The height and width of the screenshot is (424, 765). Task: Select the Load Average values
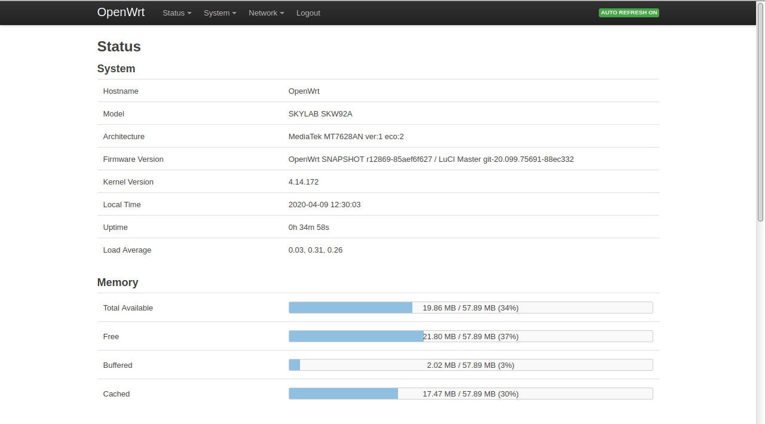[315, 250]
